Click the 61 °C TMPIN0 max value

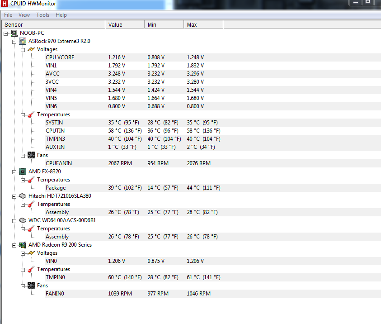click(x=204, y=277)
